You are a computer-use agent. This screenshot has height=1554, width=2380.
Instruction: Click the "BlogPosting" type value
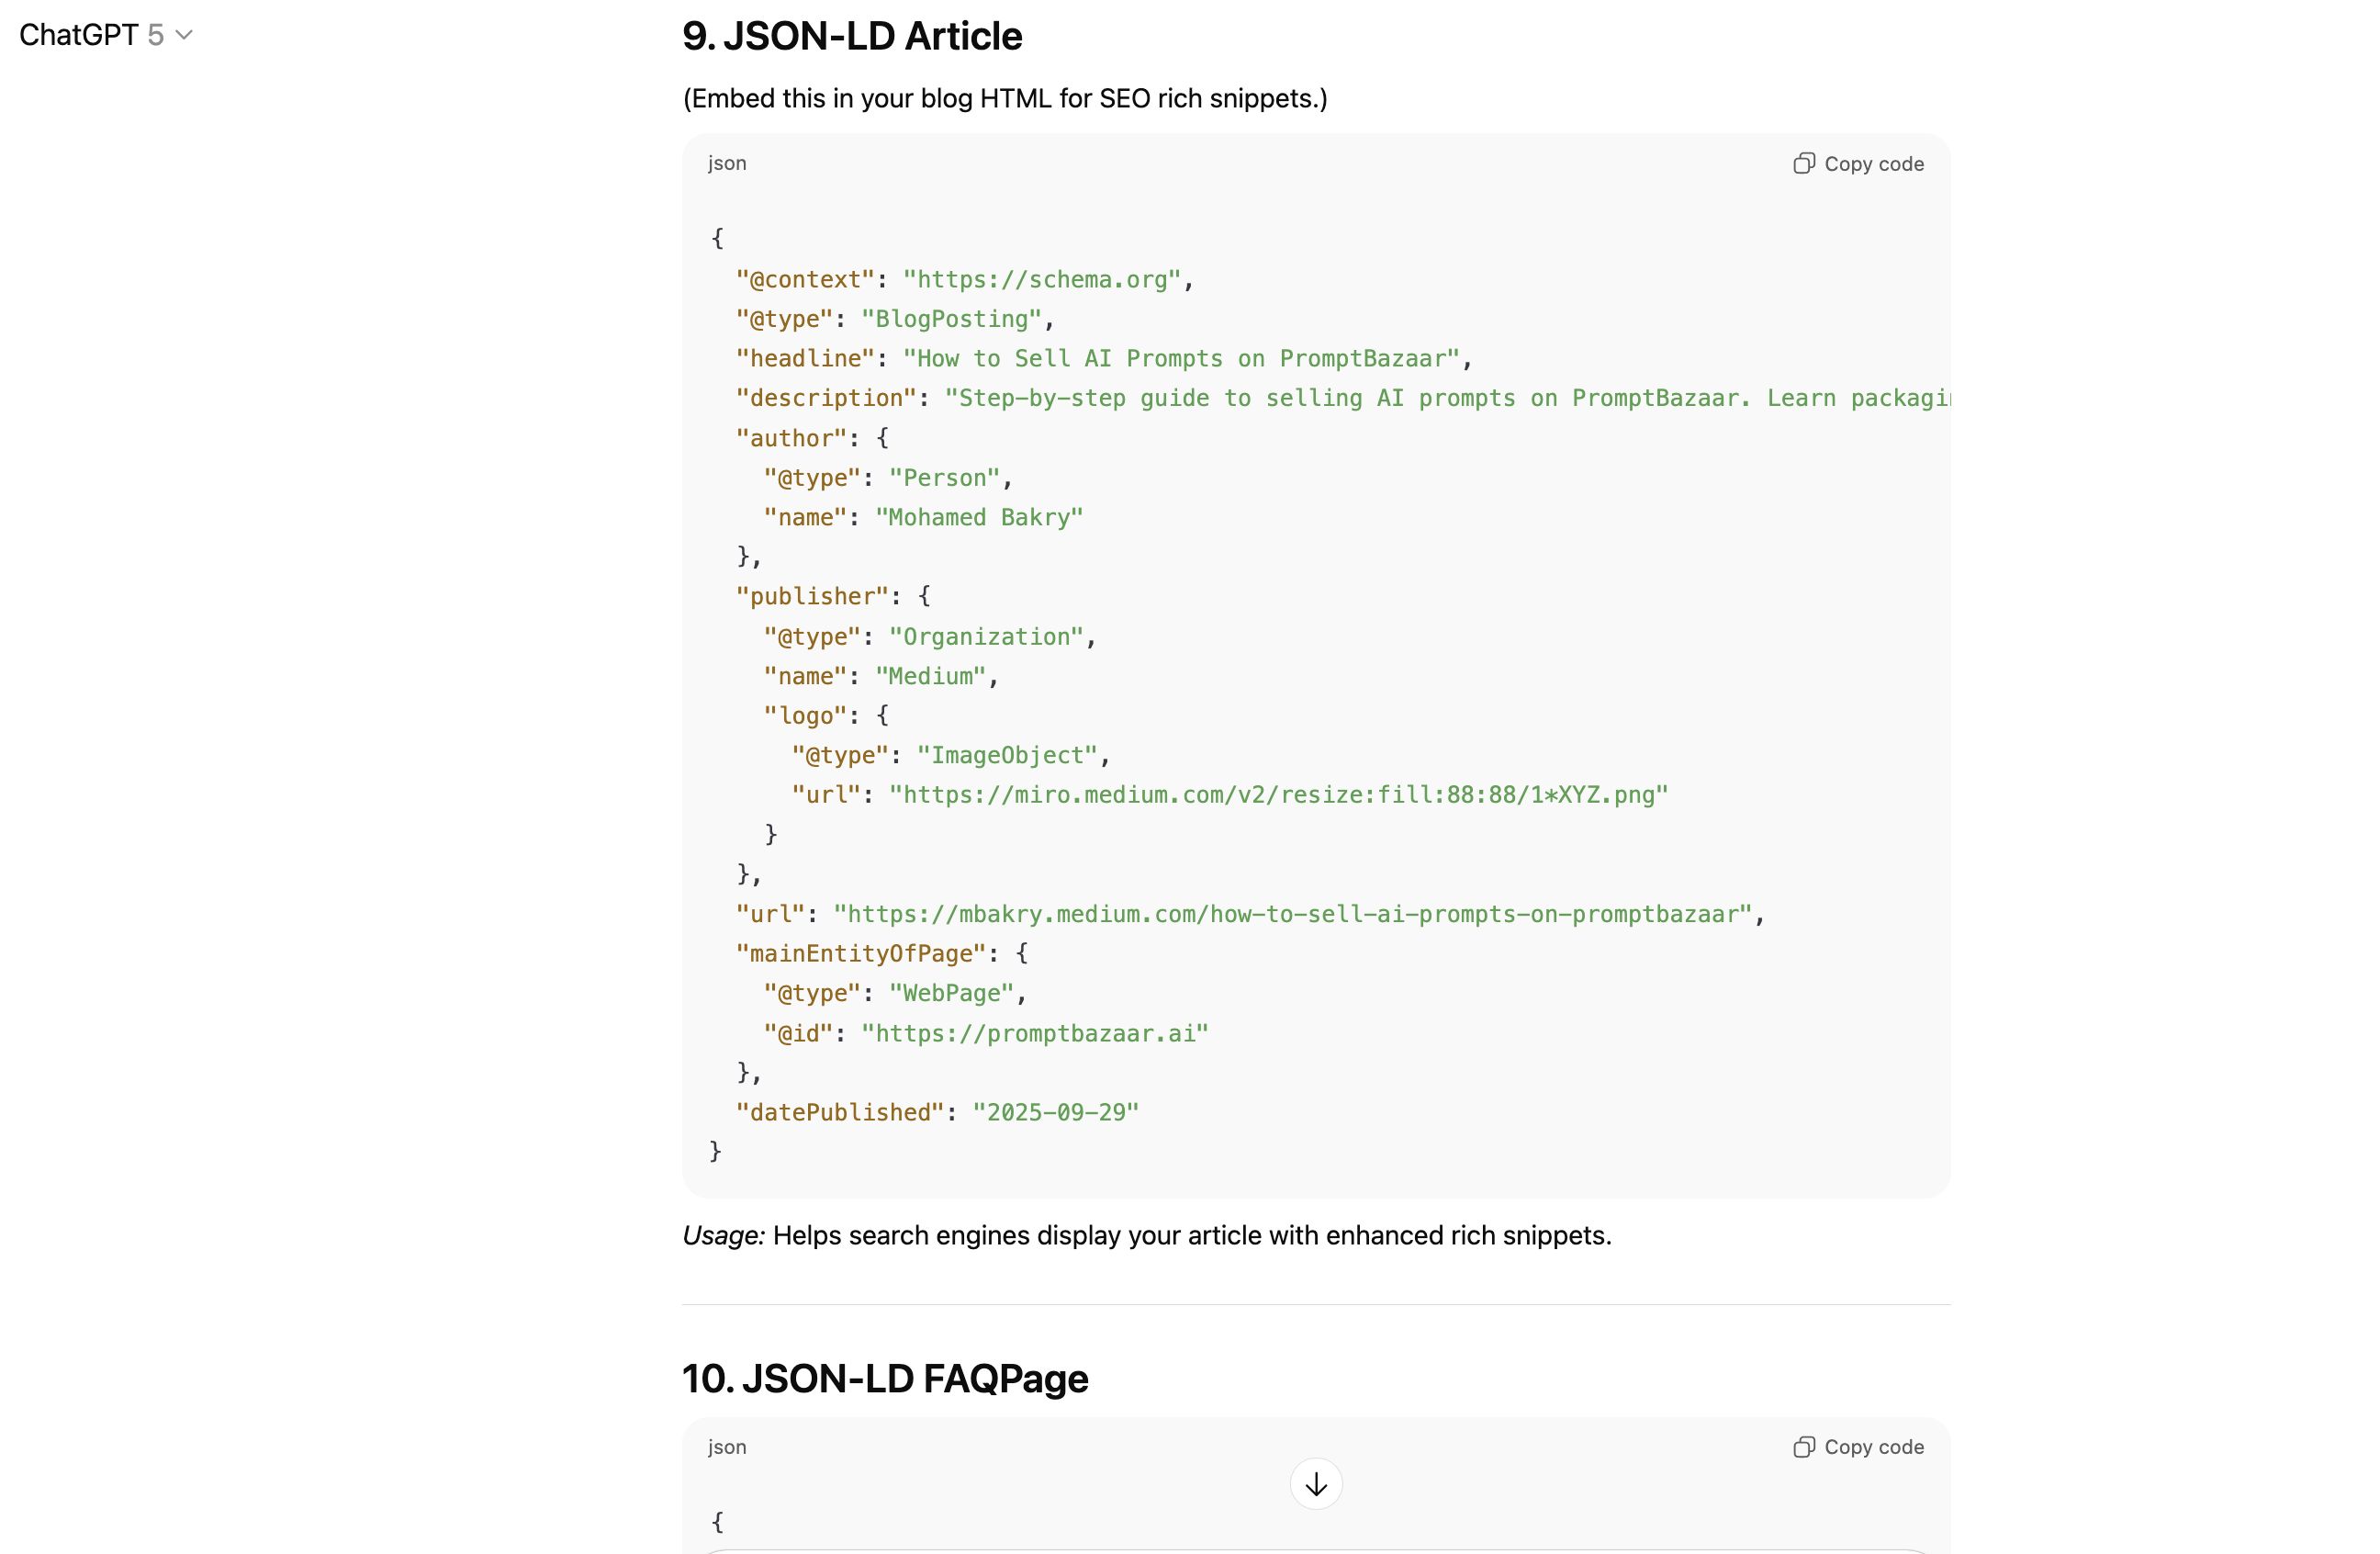click(x=951, y=319)
